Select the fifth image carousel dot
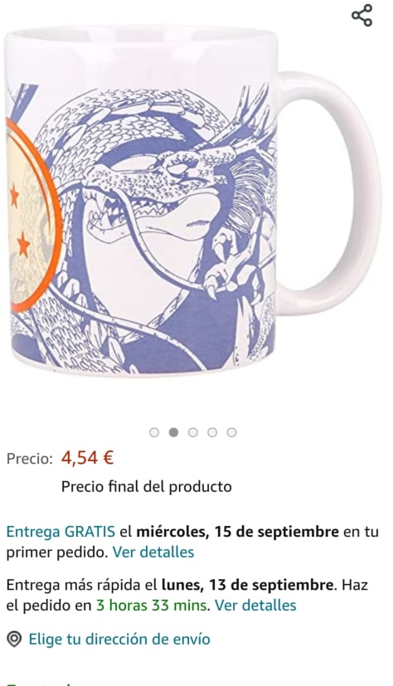The width and height of the screenshot is (394, 686). tap(231, 432)
